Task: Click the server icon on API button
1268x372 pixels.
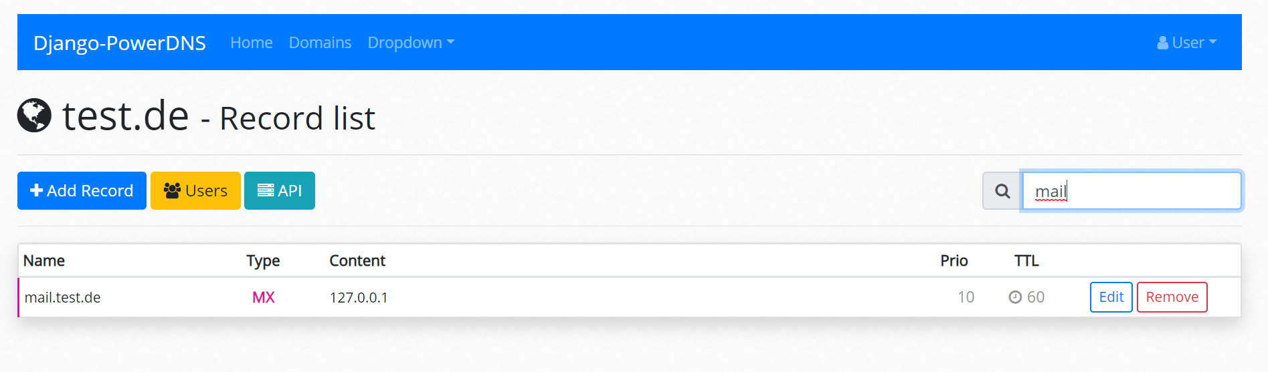Action: pyautogui.click(x=266, y=190)
